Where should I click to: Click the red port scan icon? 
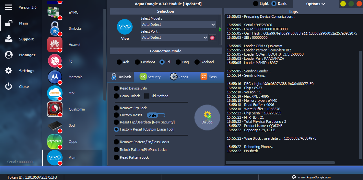point(212,37)
